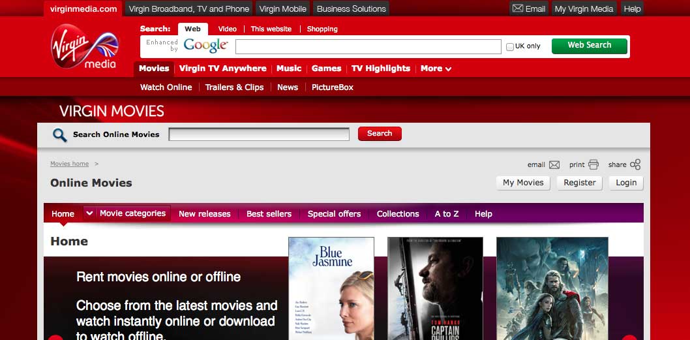Open the Help button in top bar

(632, 8)
